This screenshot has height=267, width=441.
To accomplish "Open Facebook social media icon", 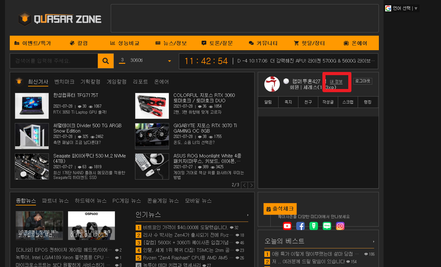I will tap(300, 226).
